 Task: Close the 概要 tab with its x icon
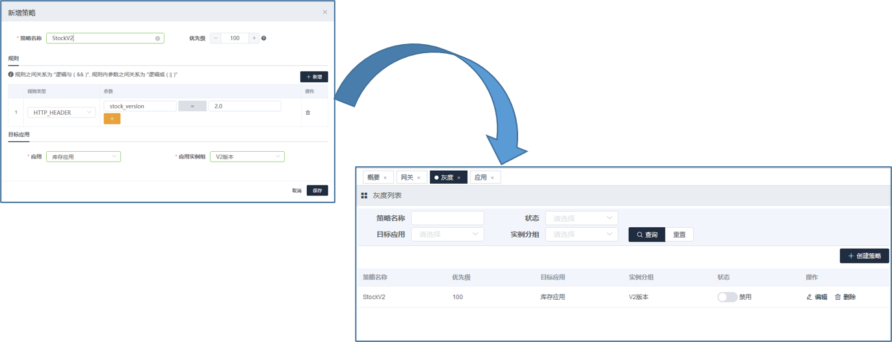tap(385, 178)
